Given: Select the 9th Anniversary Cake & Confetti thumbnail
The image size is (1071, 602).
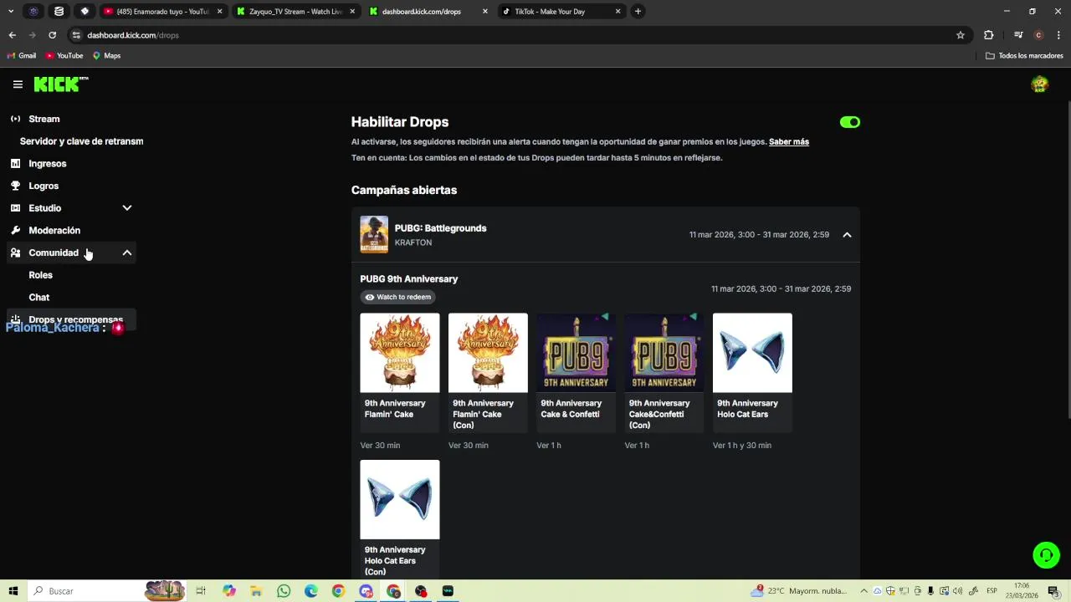Looking at the screenshot, I should 576,353.
